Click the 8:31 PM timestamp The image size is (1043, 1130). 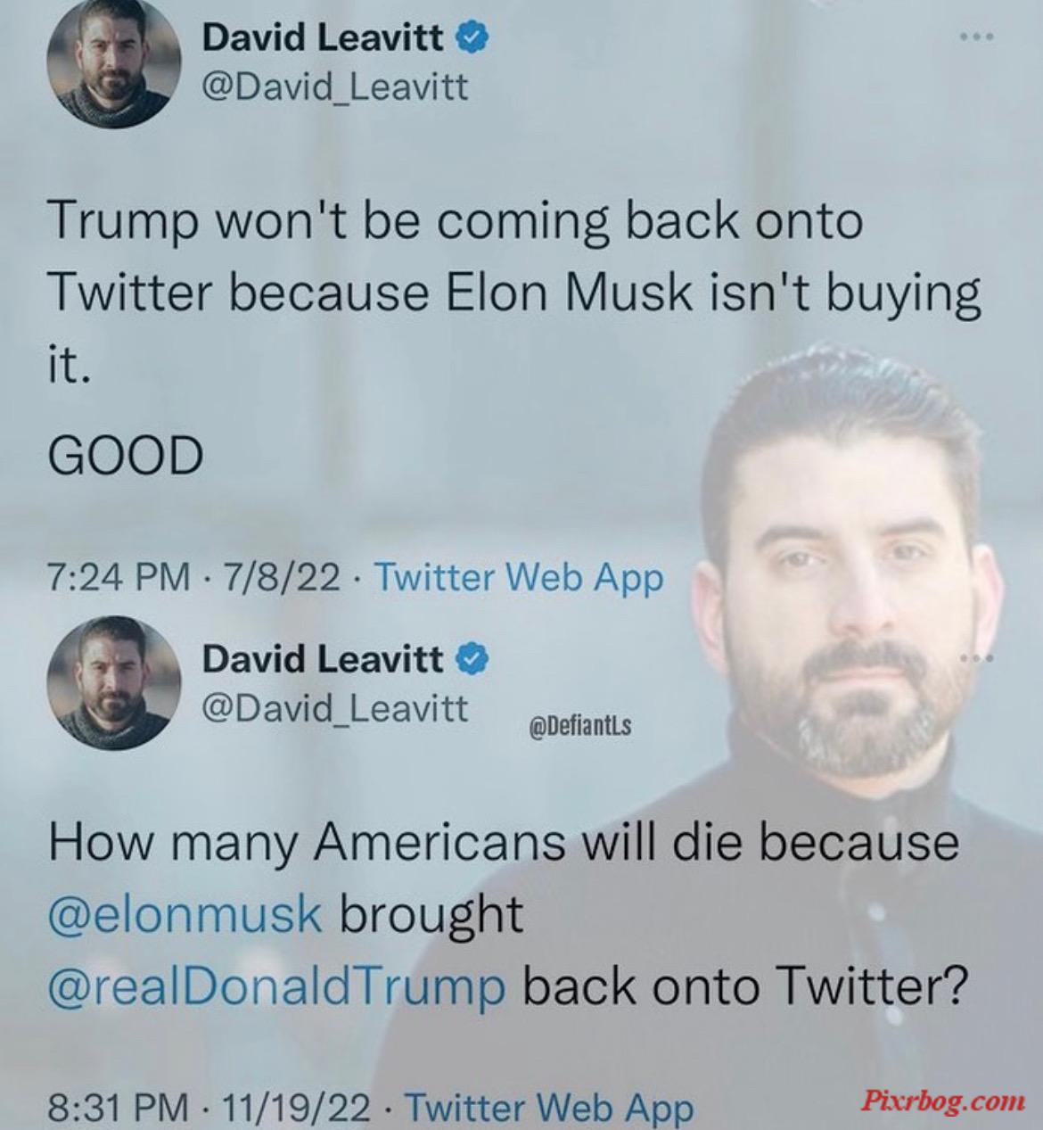pyautogui.click(x=119, y=1109)
